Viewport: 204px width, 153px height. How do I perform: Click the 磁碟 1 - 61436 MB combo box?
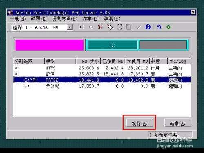pyautogui.click(x=42, y=27)
